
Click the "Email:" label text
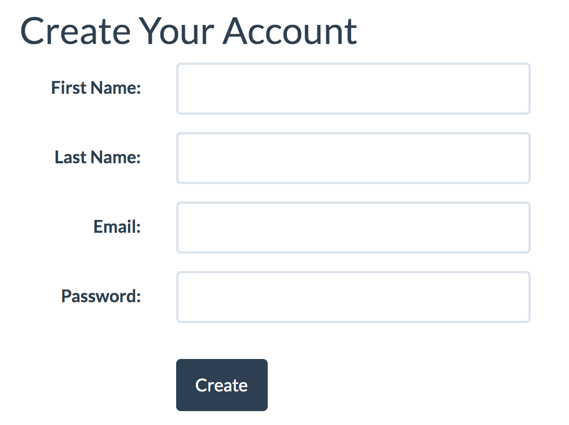click(117, 227)
